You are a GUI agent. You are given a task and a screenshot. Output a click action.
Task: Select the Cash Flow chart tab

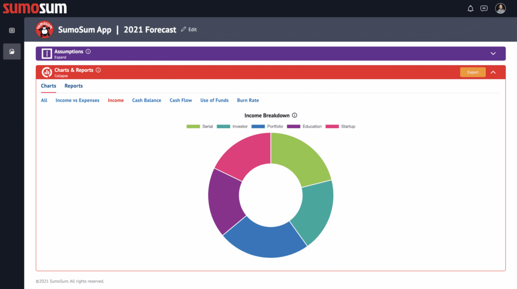click(x=181, y=100)
